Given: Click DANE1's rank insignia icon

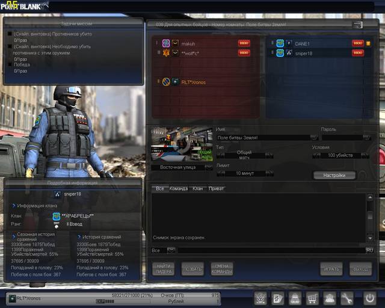Looking at the screenshot, I should (289, 43).
